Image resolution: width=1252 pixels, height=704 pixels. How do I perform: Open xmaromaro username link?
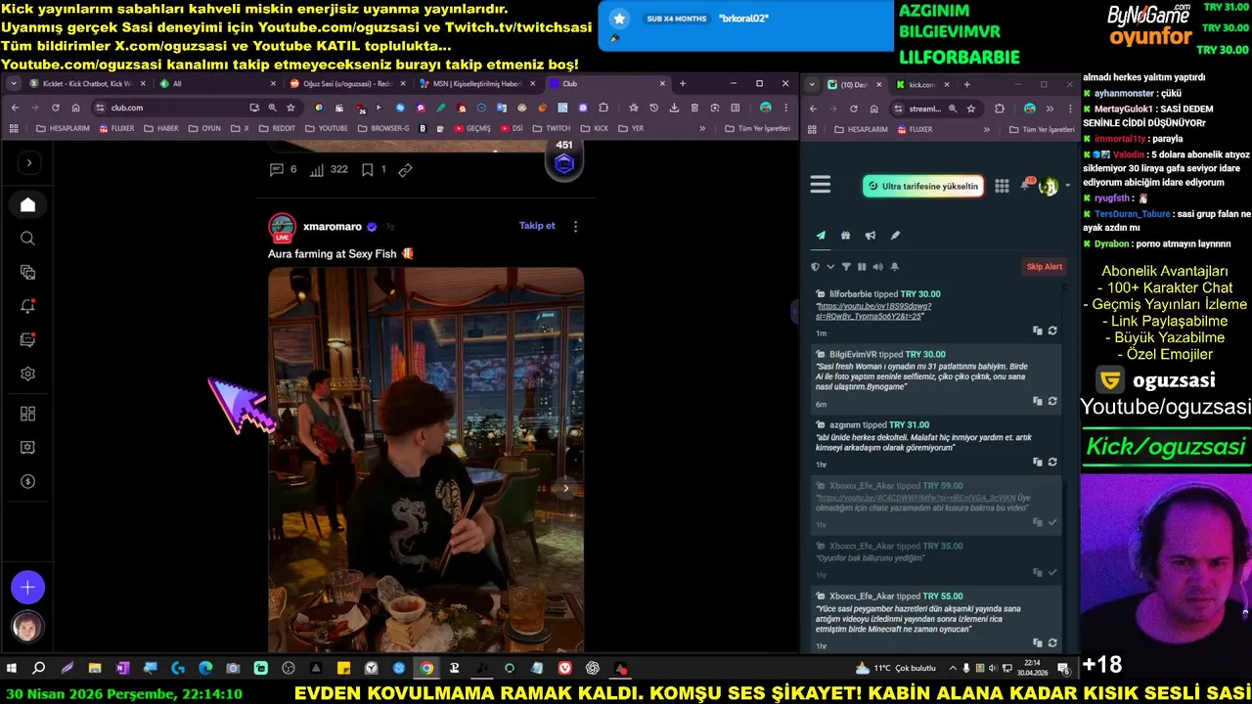pyautogui.click(x=333, y=226)
